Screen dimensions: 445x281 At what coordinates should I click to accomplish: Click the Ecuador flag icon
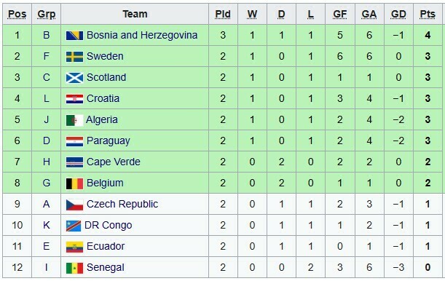pos(74,247)
